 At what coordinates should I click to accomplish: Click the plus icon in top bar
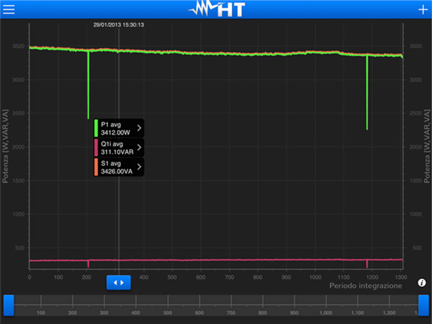coord(422,10)
